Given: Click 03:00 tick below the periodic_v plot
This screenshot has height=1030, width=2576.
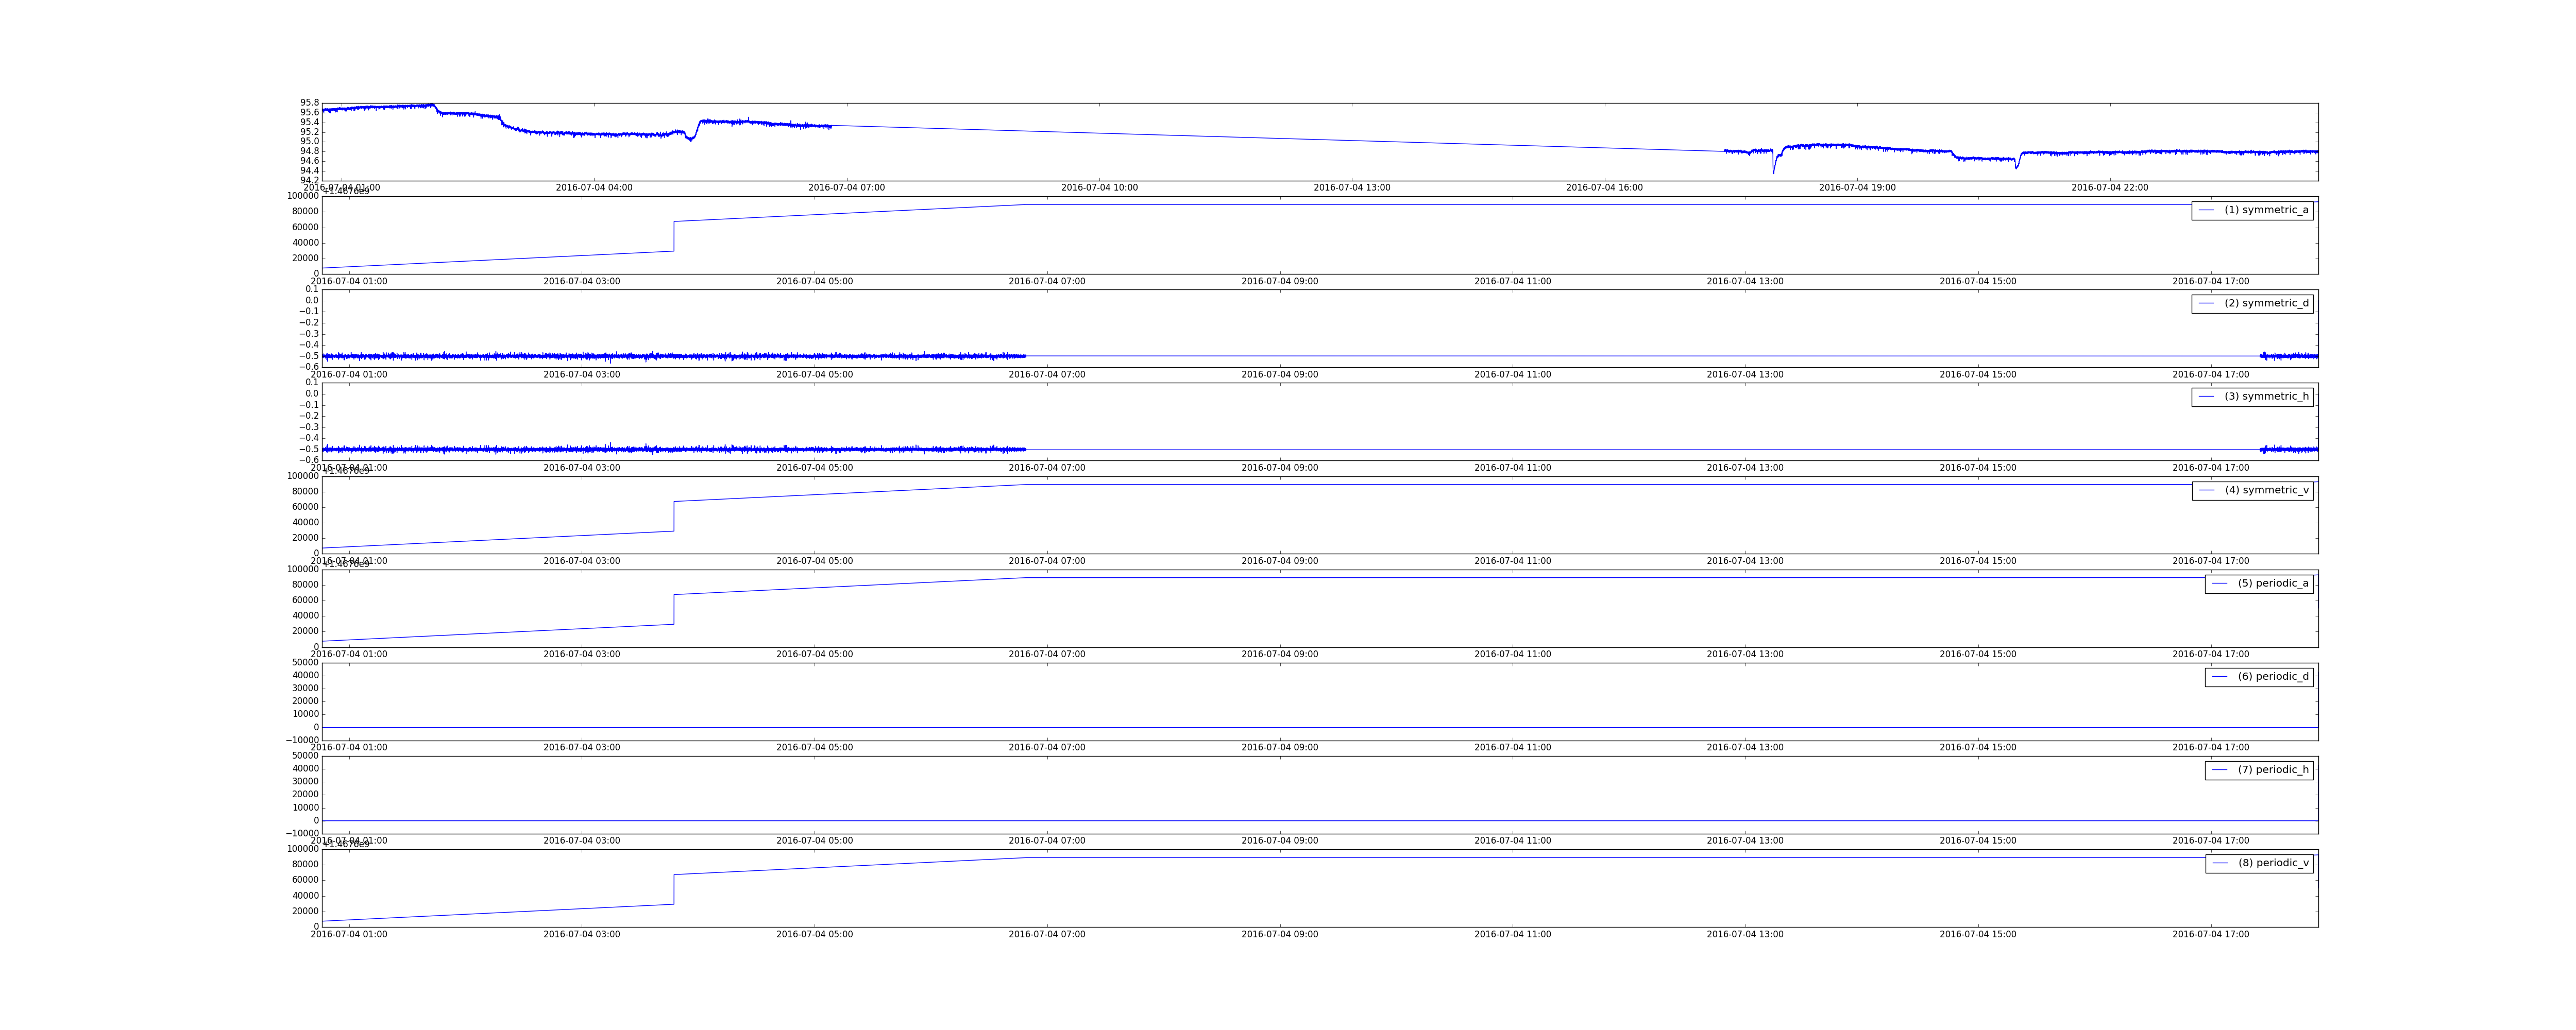Looking at the screenshot, I should (582, 935).
